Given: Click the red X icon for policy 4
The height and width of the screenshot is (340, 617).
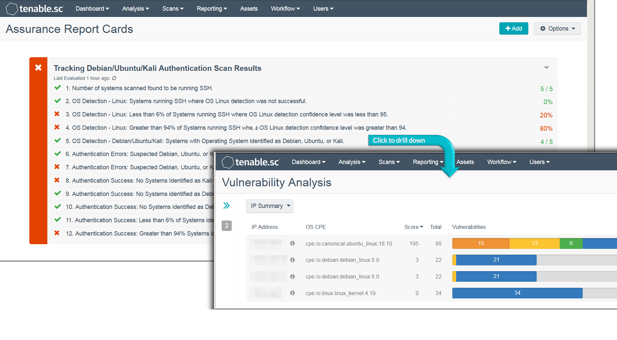Looking at the screenshot, I should click(57, 127).
